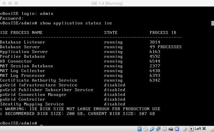
Task: Click the WARNING: ISE DISK SIZE line
Action: (x=80, y=109)
